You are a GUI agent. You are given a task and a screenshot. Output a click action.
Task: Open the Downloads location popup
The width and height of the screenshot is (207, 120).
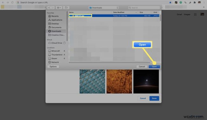point(104,8)
